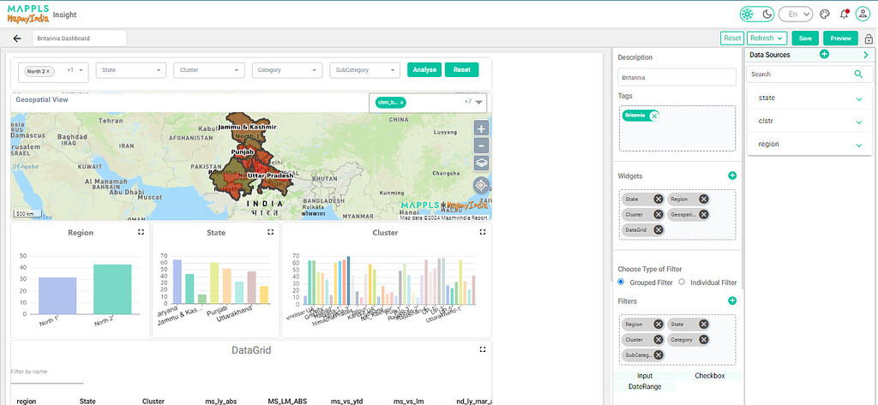Screen dimensions: 878x405
Task: Open the State filter dropdown
Action: 131,70
